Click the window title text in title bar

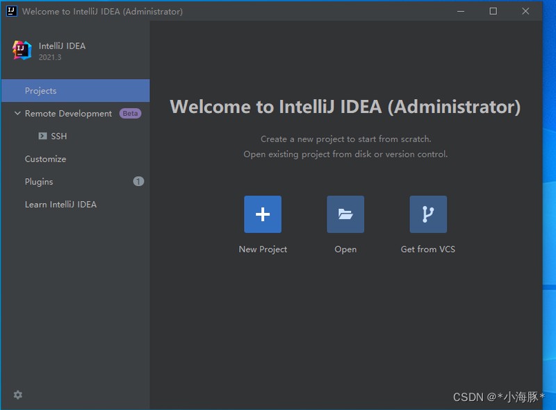click(x=102, y=12)
